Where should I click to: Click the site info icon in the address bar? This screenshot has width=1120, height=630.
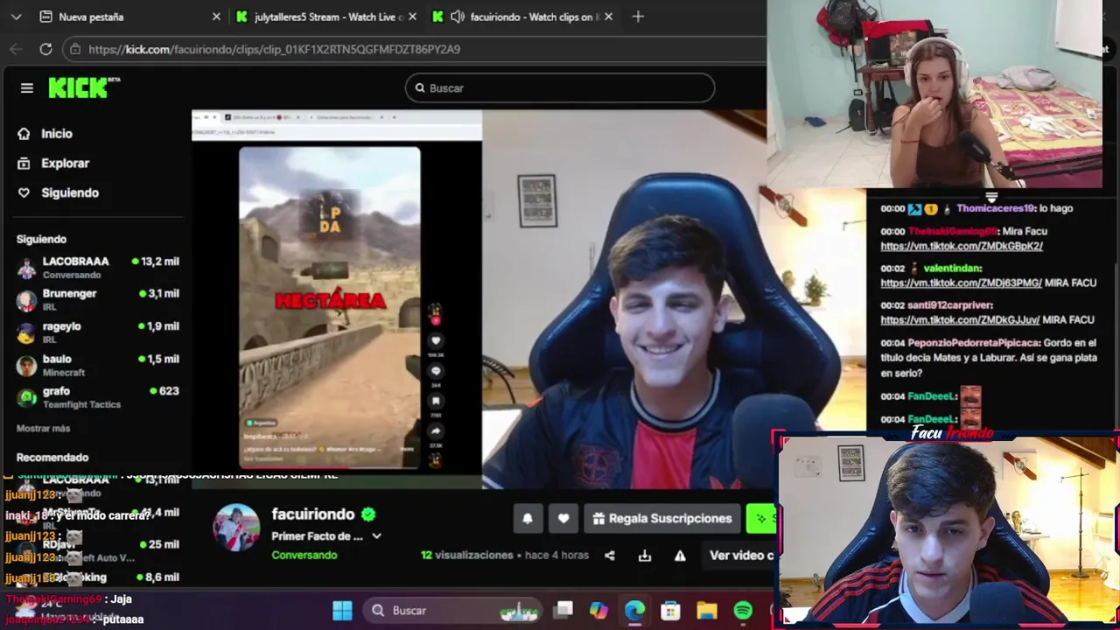point(76,49)
